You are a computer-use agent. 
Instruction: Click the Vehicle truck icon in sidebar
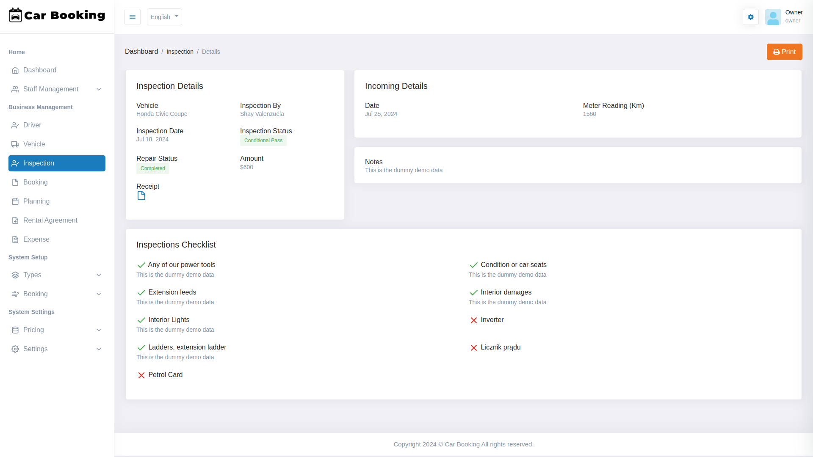pos(15,144)
